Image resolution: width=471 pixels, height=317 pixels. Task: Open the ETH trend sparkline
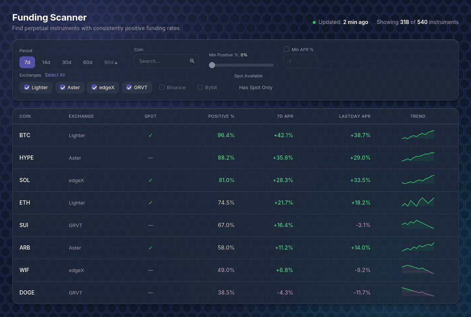point(418,202)
